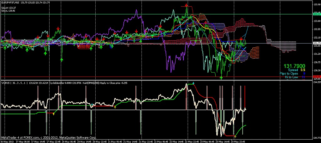Click the 131.20 price scale label
Image resolution: width=321 pixels, height=143 pixels.
point(317,54)
